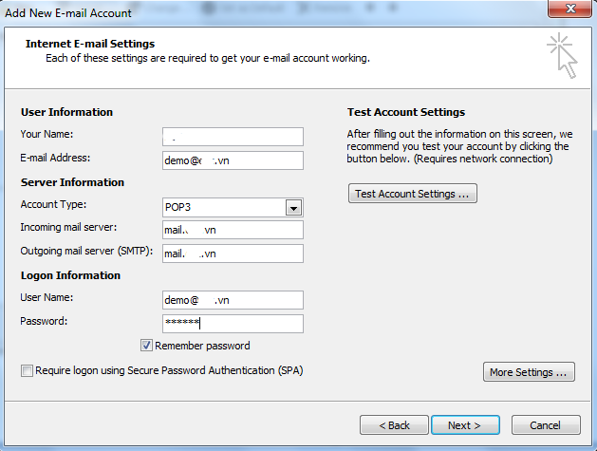Open the More Settings dialog
Screen dimensions: 597x451
(530, 372)
